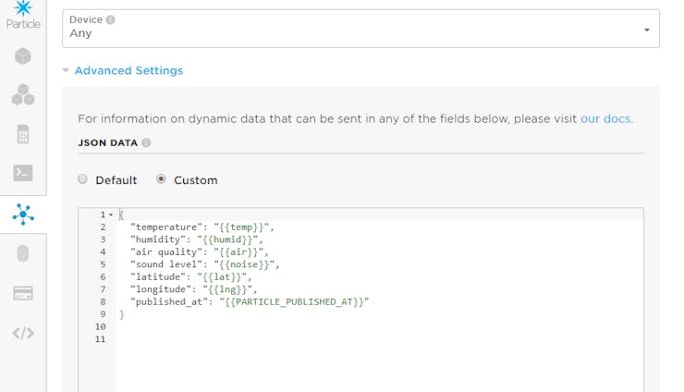Open the Device dropdown showing Any
Viewport: 684px width, 392px height.
click(360, 28)
